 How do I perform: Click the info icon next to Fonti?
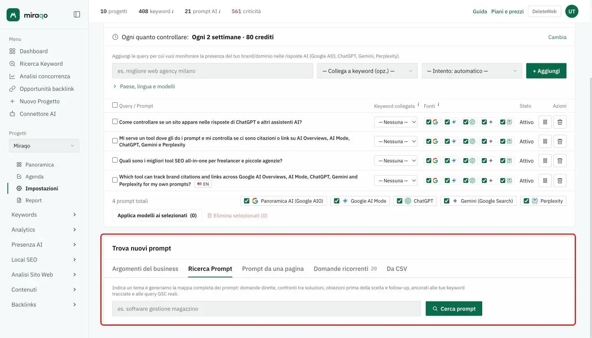pyautogui.click(x=438, y=105)
